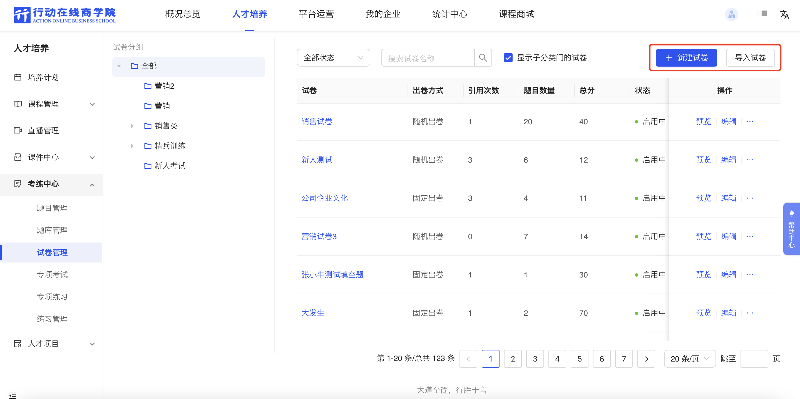
Task: Toggle 显示子分类门的试卷 checkbox
Action: 508,58
